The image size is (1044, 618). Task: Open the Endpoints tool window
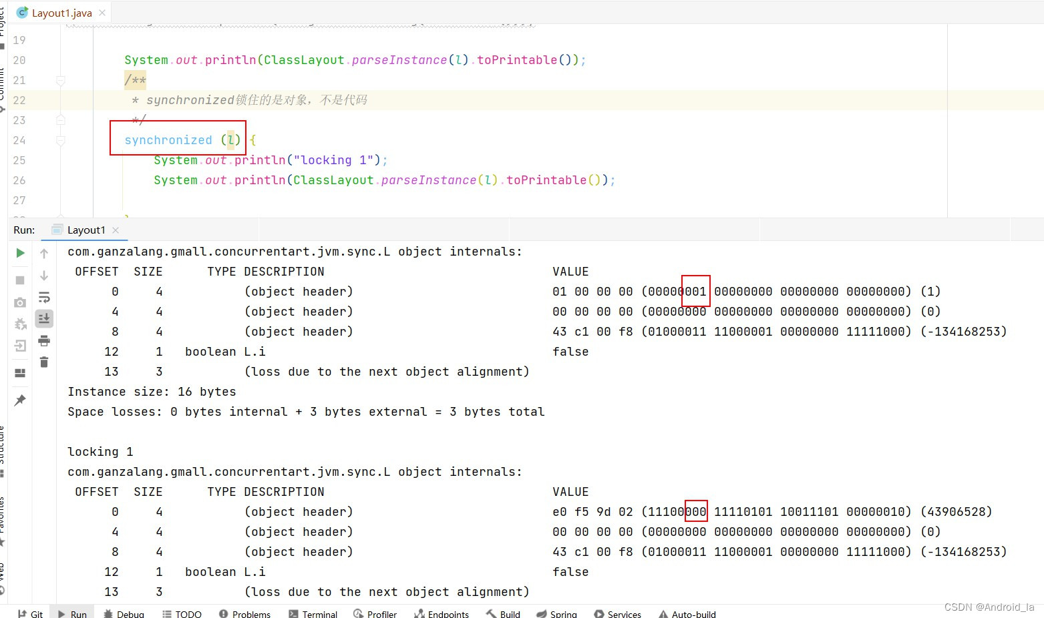click(442, 613)
